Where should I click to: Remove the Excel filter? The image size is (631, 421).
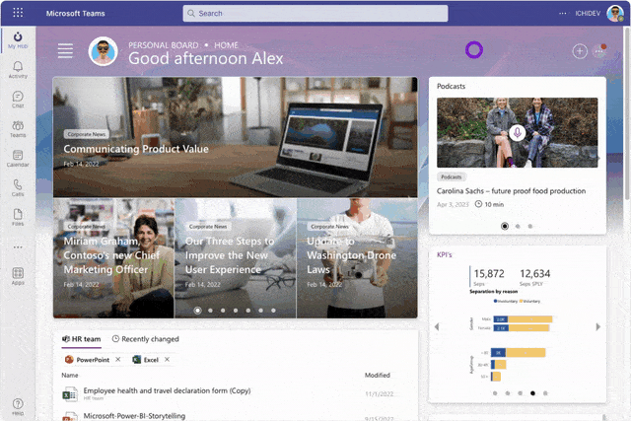tap(167, 359)
